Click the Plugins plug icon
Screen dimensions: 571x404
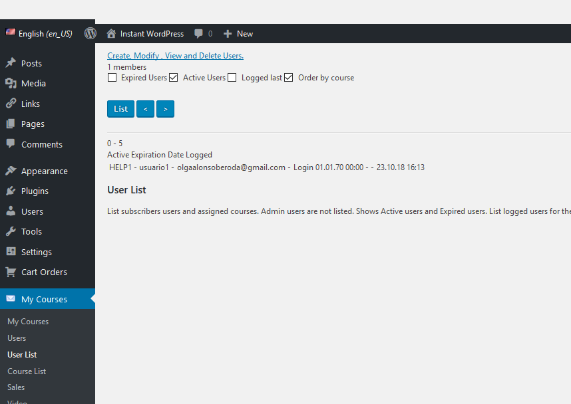[x=11, y=191]
